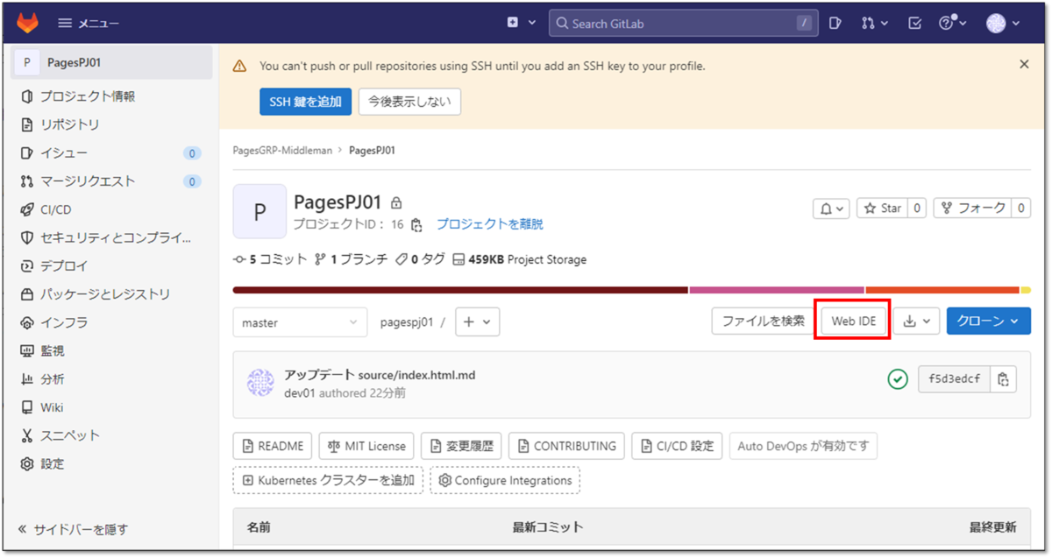1052x558 pixels.
Task: Collapse sidebar with サイドバーを隠す
Action: coord(74,529)
